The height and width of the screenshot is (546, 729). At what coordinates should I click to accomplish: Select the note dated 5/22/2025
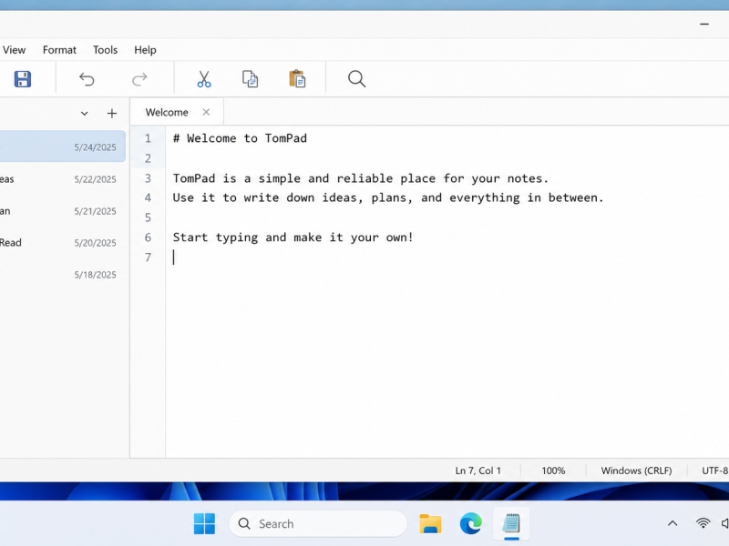[62, 179]
